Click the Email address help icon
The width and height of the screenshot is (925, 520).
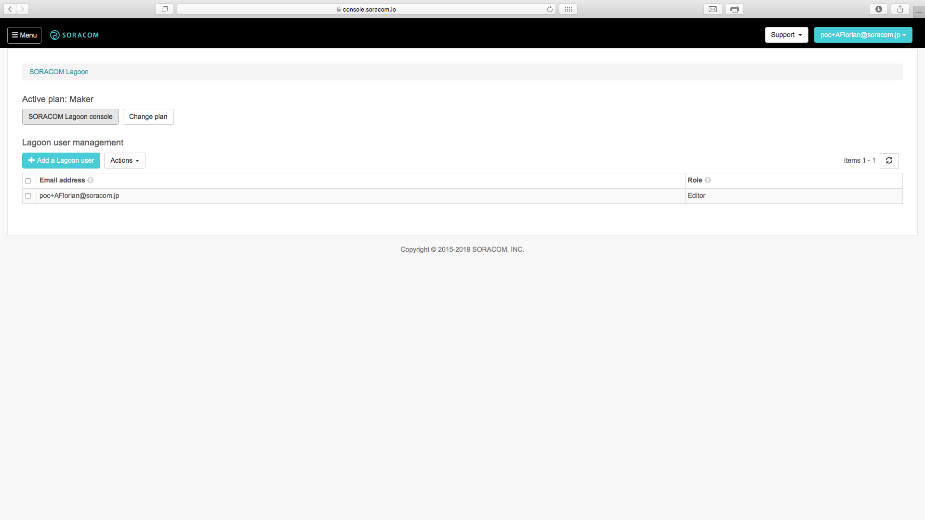91,181
